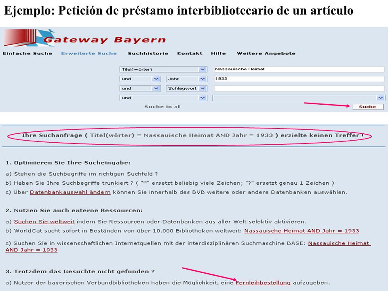Click text 'Haben Sie Ihre Suchbegriffe trunkiert ?'
This screenshot has height=291, width=388.
74,183
